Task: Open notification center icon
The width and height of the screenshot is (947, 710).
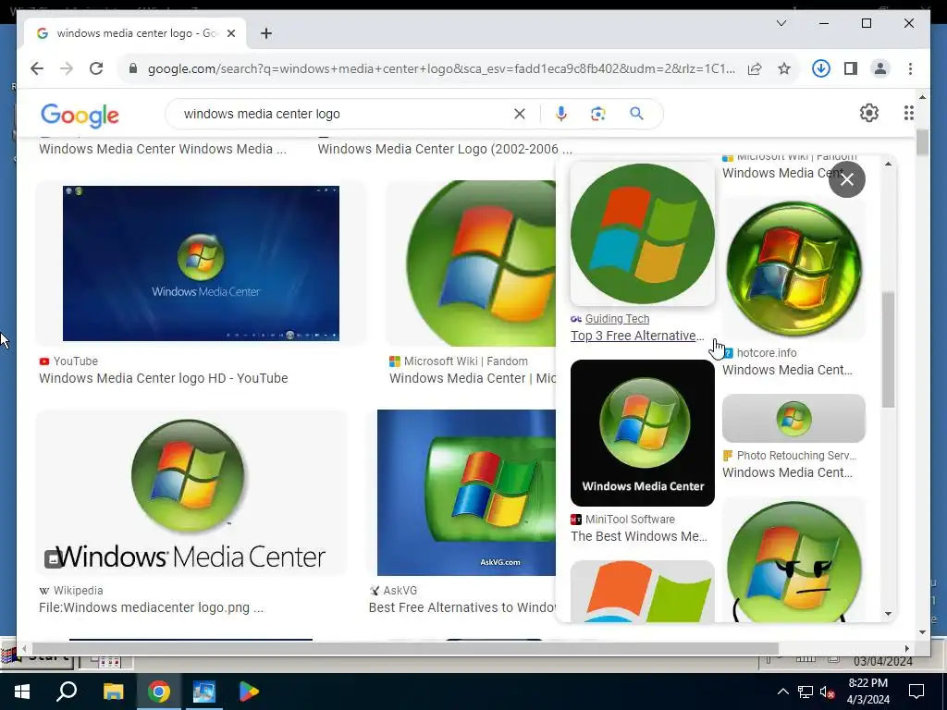Action: tap(916, 692)
